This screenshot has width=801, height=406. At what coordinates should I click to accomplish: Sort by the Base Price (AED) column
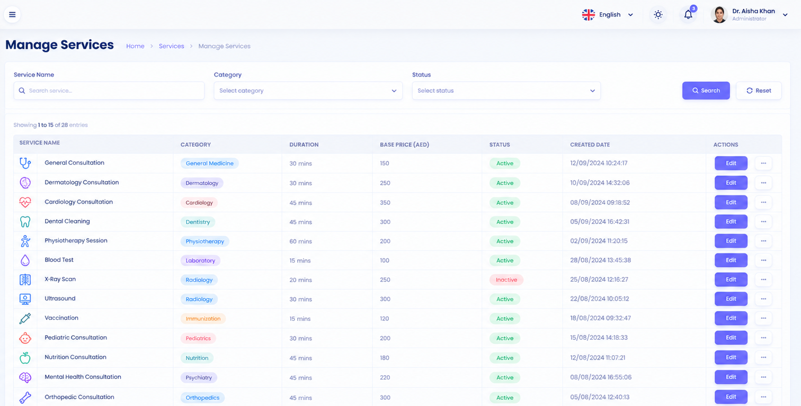coord(404,145)
